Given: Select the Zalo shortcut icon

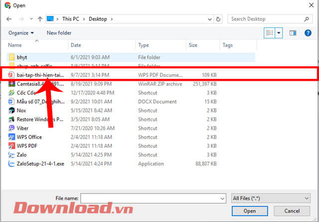Looking at the screenshot, I should (x=11, y=155).
